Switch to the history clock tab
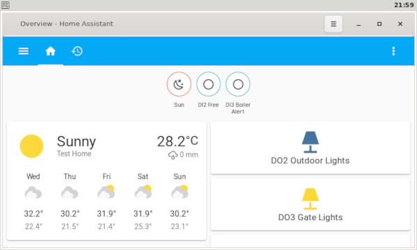The width and height of the screenshot is (417, 250). pos(77,51)
